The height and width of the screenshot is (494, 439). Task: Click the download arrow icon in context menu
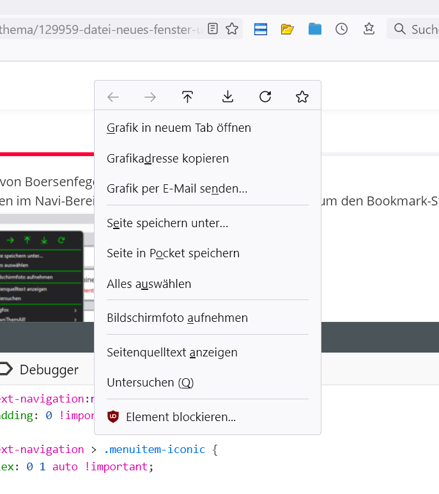pyautogui.click(x=227, y=97)
